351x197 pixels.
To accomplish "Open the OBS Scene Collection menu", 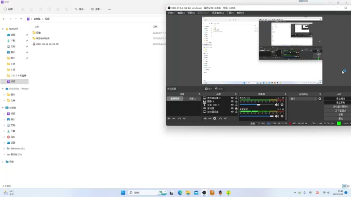I will [x=218, y=13].
